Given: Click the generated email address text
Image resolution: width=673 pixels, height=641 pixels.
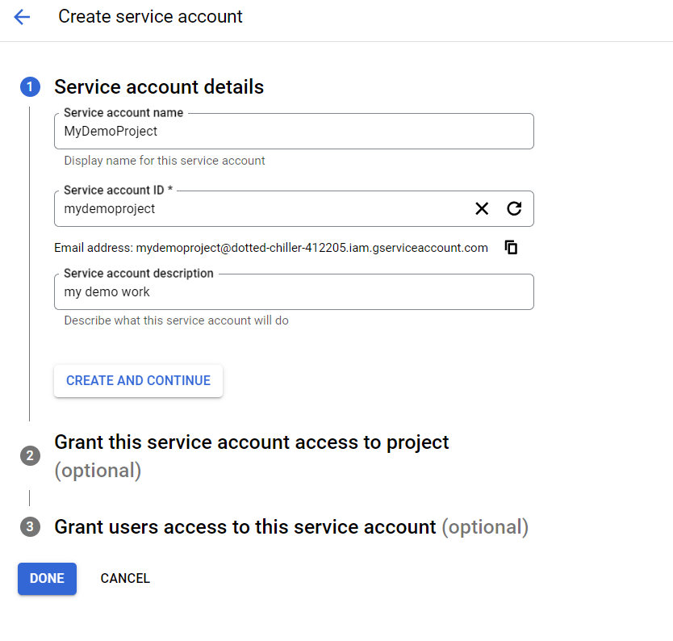Looking at the screenshot, I should click(311, 248).
